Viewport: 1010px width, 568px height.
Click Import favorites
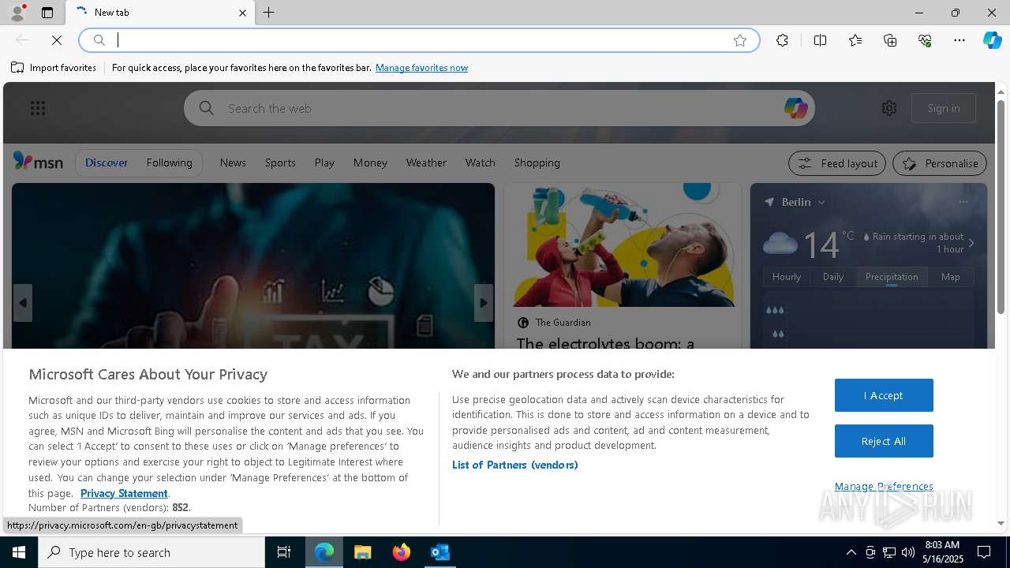(x=54, y=68)
